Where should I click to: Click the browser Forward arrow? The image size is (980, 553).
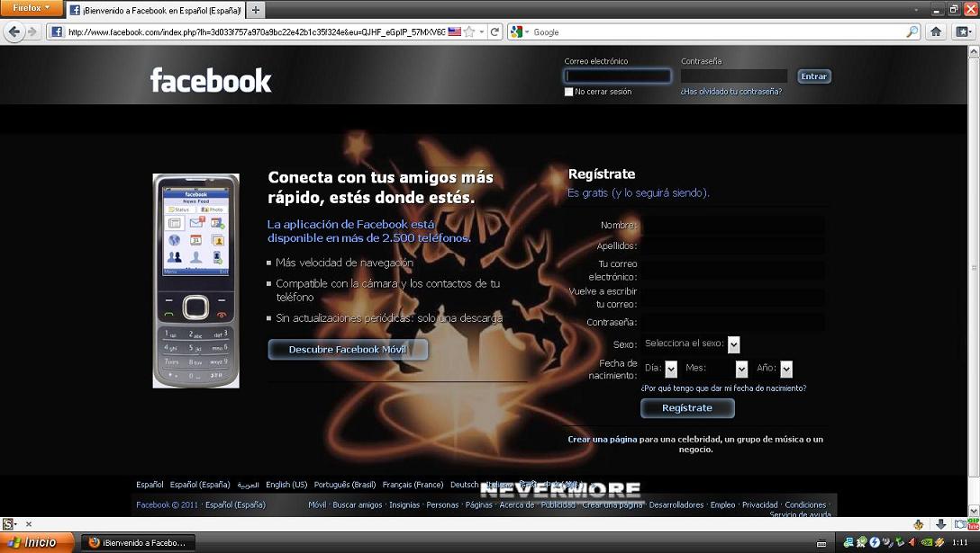[x=32, y=31]
